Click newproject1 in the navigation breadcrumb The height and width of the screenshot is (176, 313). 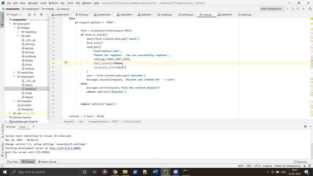(31, 9)
